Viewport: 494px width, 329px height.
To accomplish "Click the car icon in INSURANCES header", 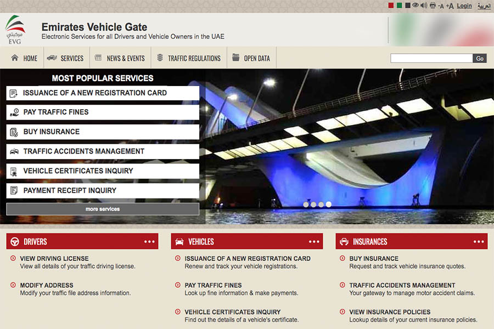I will click(x=344, y=241).
